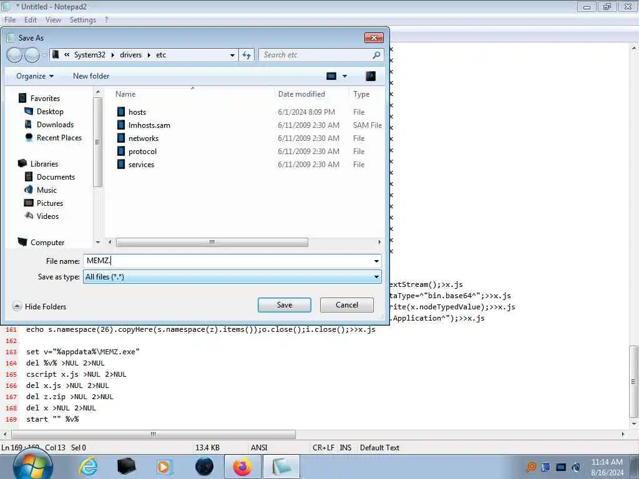Click the Cancel button

(347, 305)
